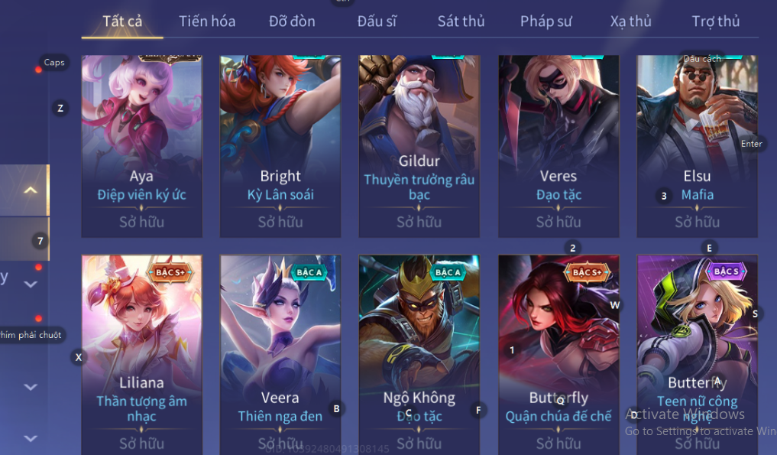This screenshot has height=455, width=777.
Task: Show the Pháp sư hero skins
Action: (x=546, y=21)
